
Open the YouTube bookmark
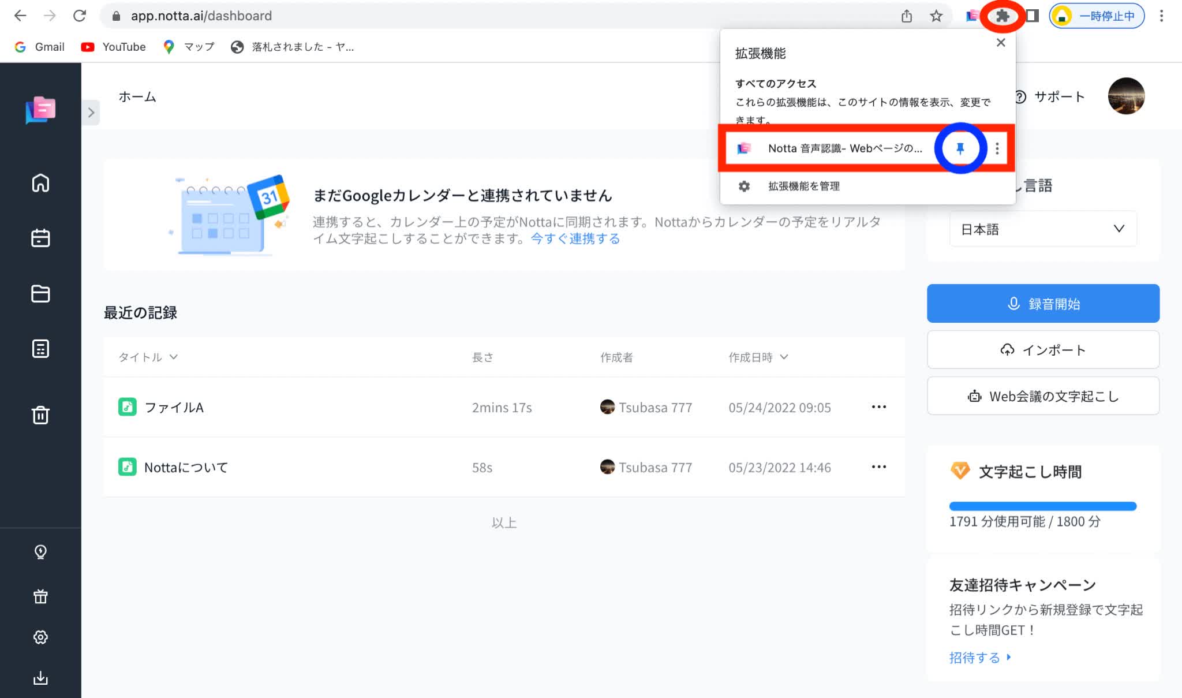coord(113,47)
